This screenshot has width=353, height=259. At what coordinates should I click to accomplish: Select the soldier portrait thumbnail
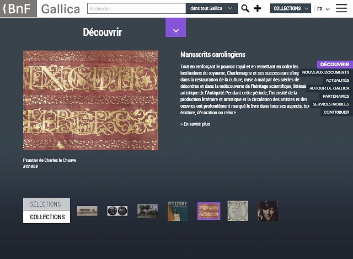click(x=268, y=211)
